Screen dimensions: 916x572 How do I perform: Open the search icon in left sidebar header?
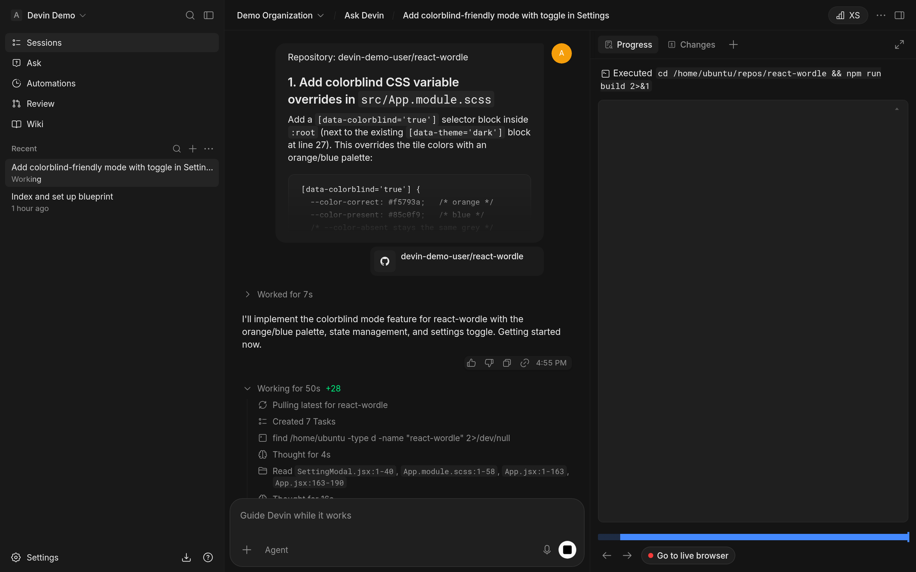tap(190, 15)
